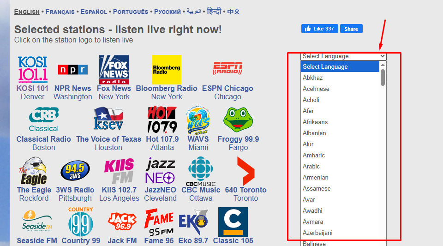The height and width of the screenshot is (246, 443).
Task: Switch site to Français
Action: point(60,12)
